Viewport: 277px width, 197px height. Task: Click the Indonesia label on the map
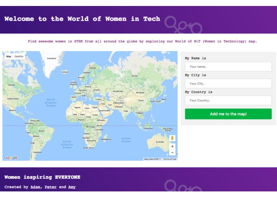click(148, 128)
